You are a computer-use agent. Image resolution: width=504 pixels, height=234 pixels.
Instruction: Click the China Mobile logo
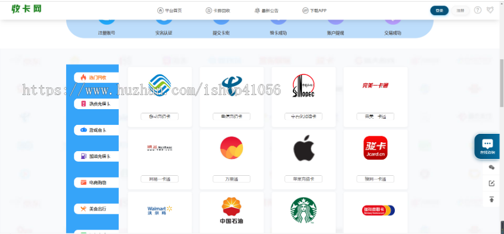coord(160,85)
